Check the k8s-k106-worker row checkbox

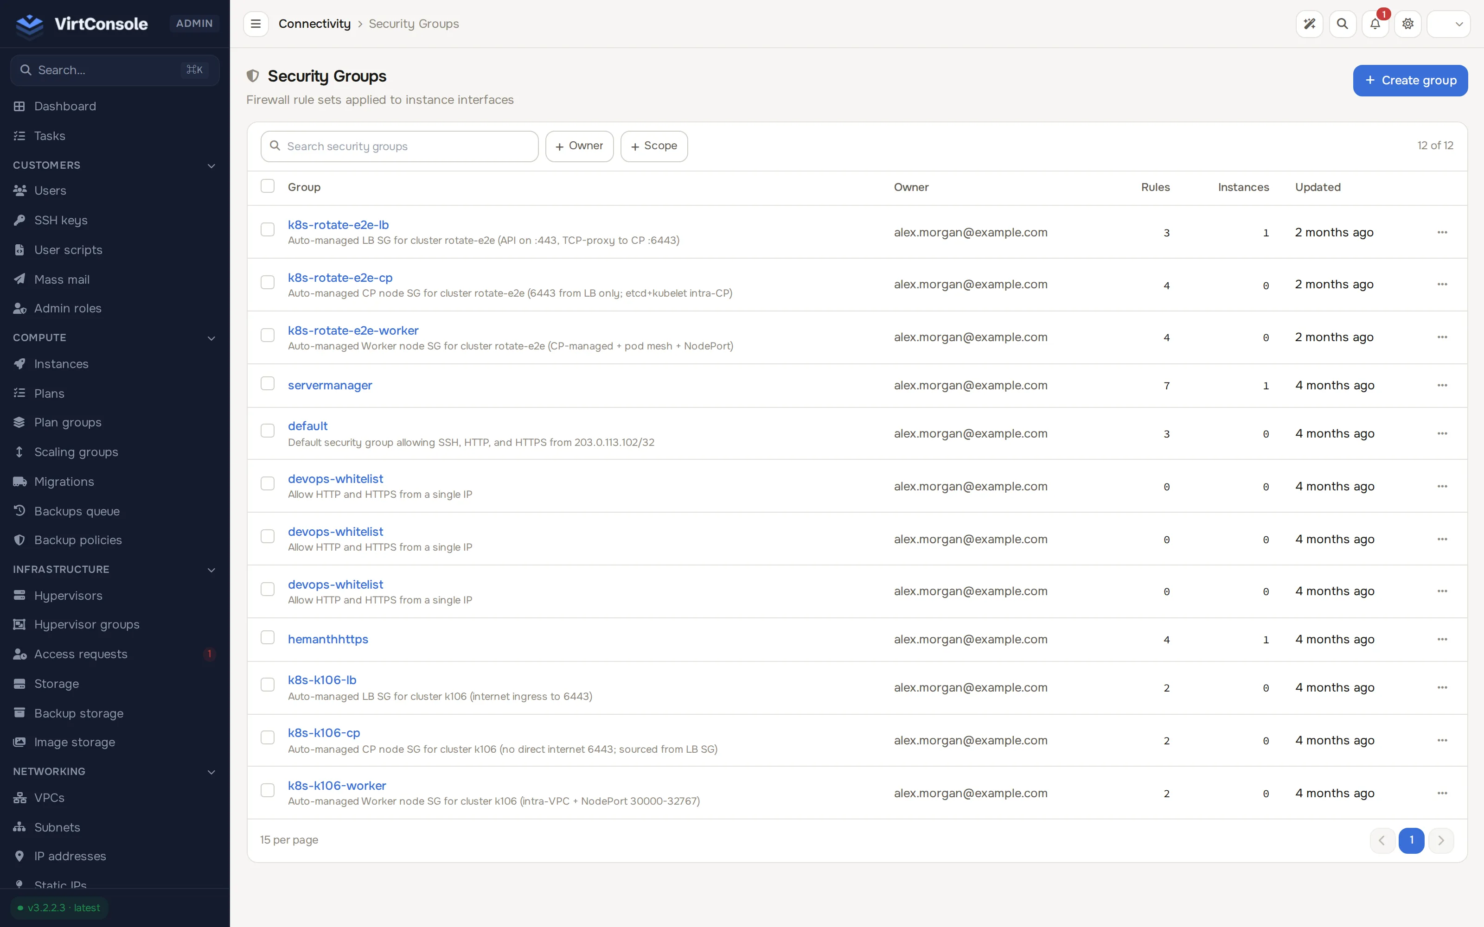(268, 790)
